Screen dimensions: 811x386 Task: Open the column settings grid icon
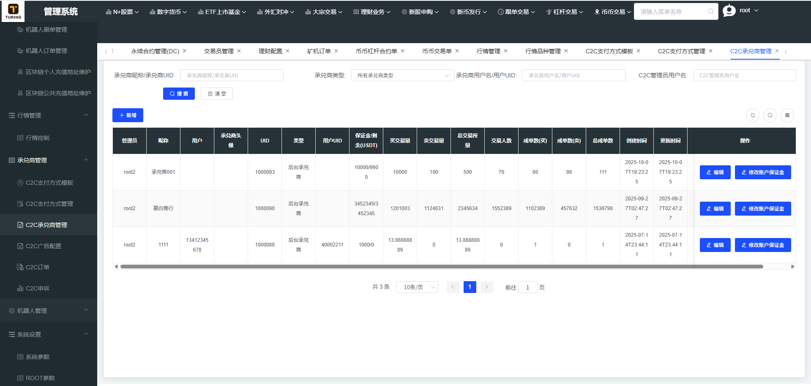coord(787,115)
